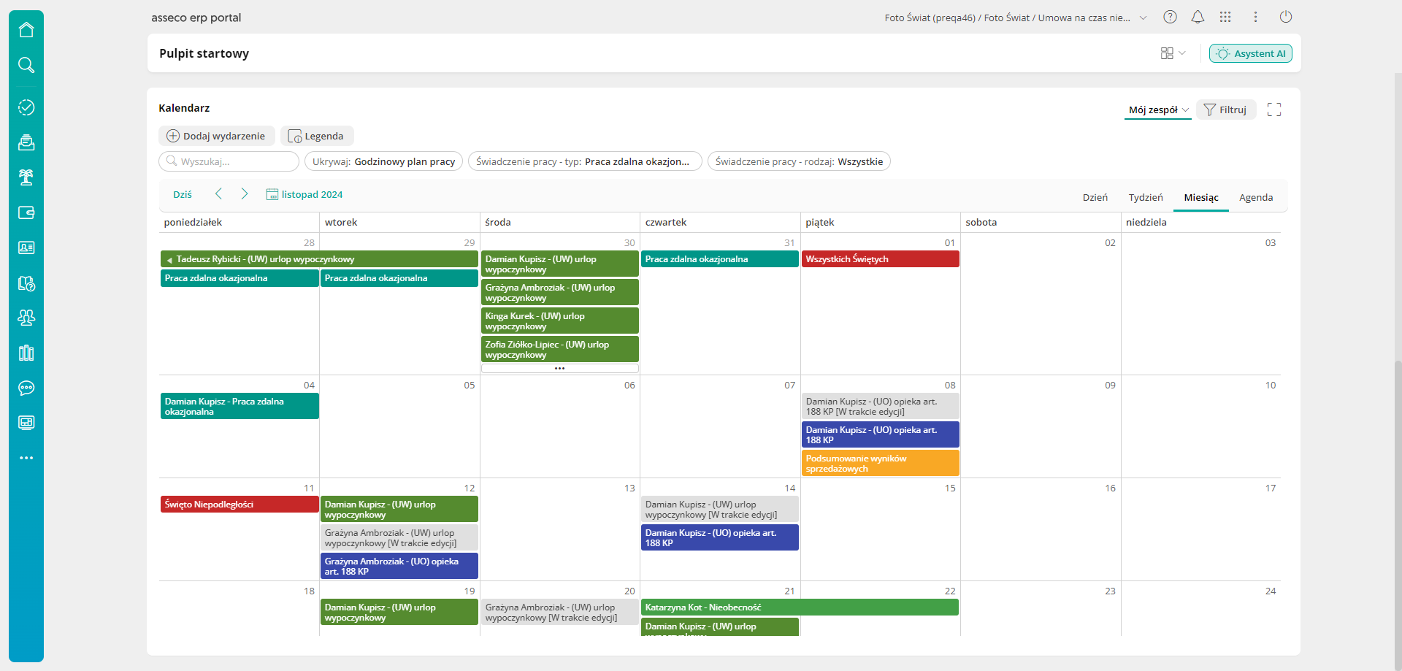Open Wszystkich Świętych holiday event
The height and width of the screenshot is (671, 1402).
(x=880, y=259)
